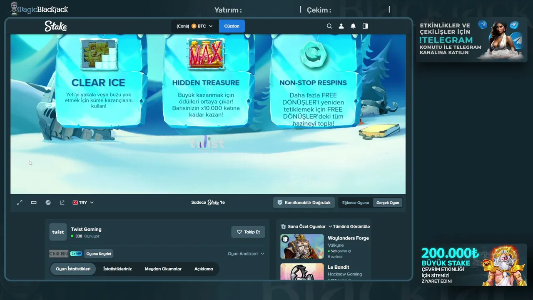
Task: Click the 338 Oynuyor player count
Action: pos(85,236)
